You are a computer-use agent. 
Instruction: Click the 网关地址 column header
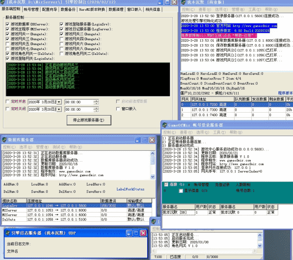click(x=213, y=99)
